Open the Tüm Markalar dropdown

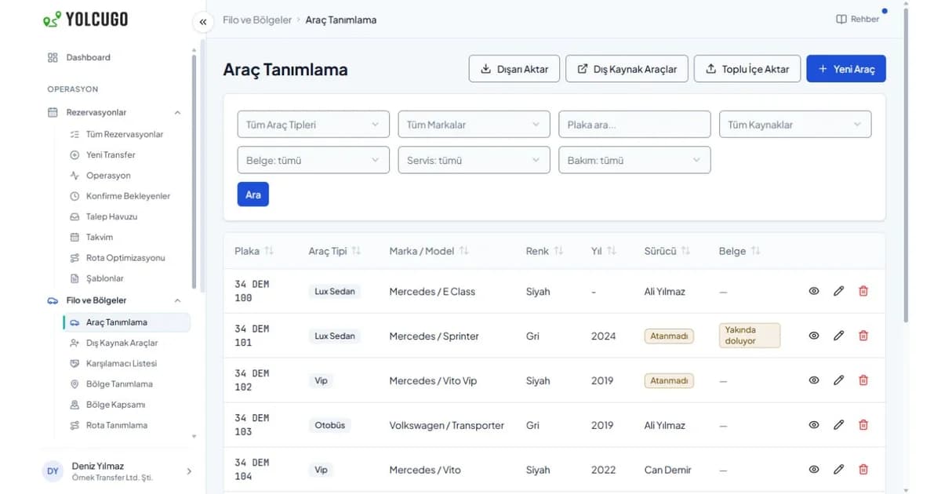[x=474, y=125]
